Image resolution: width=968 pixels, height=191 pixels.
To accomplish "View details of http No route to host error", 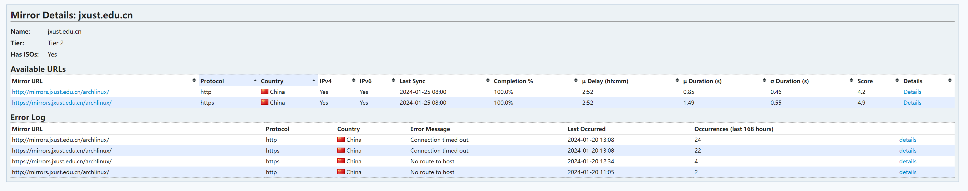I will (x=908, y=172).
